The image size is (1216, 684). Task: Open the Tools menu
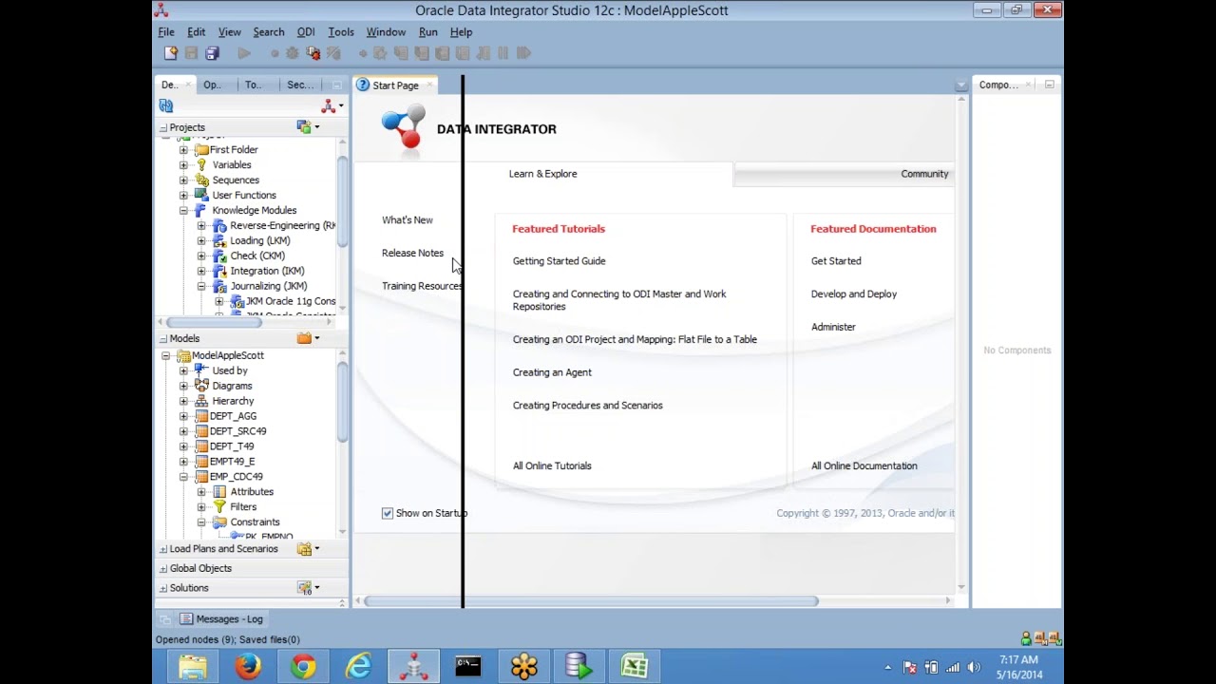[x=341, y=32]
